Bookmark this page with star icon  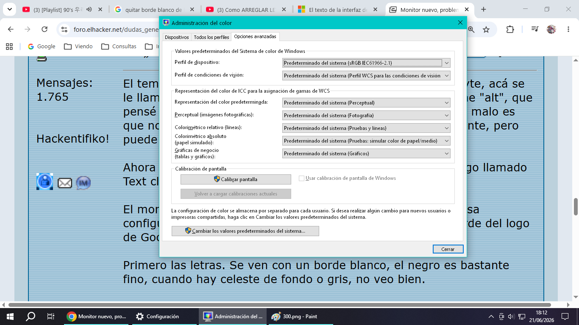pyautogui.click(x=486, y=29)
